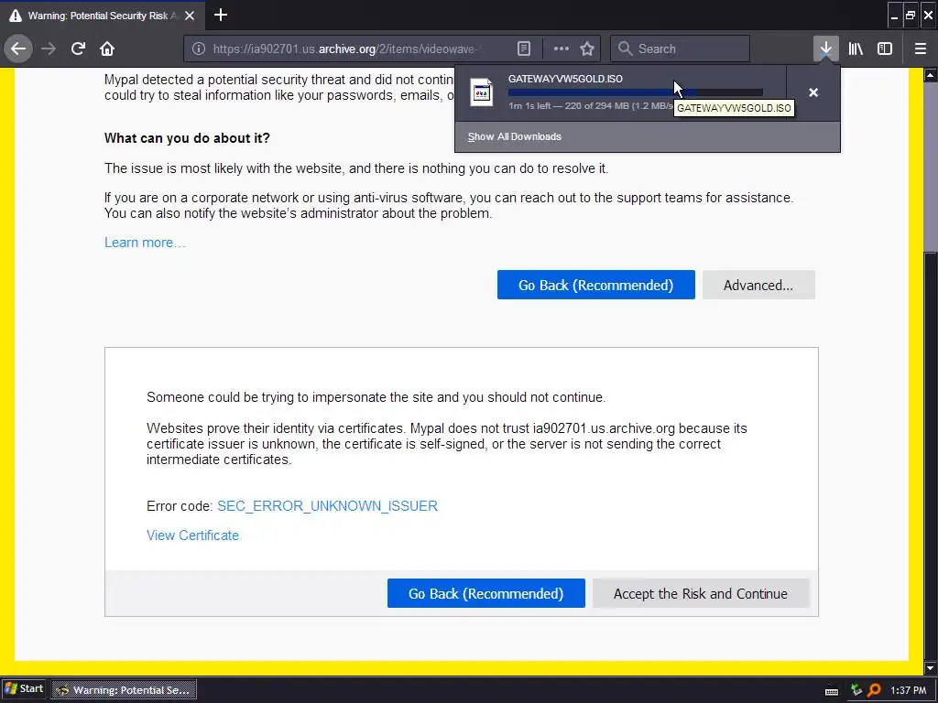Click upper Go Back (Recommended) button
938x703 pixels.
point(595,285)
